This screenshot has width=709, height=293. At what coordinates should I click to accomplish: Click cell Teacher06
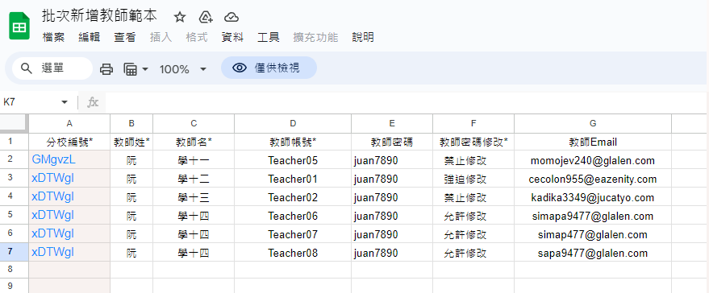293,217
